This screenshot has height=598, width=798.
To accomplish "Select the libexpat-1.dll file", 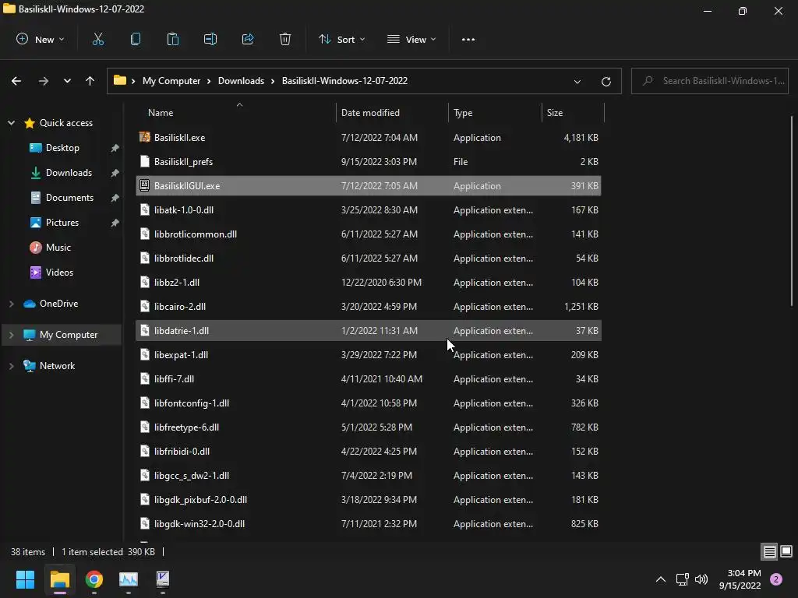I will 369,354.
